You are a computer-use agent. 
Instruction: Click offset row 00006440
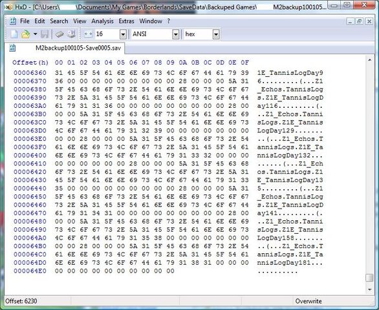click(30, 189)
